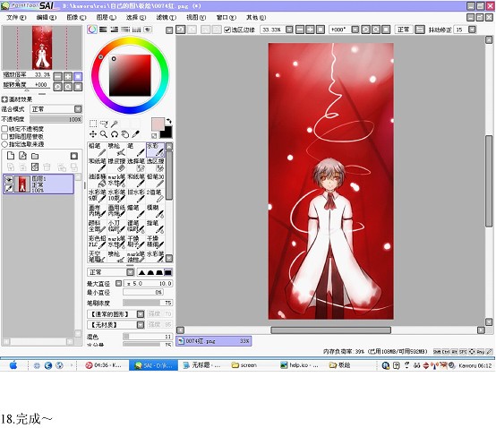Toggle the 选区边缘 checkbox

point(227,30)
